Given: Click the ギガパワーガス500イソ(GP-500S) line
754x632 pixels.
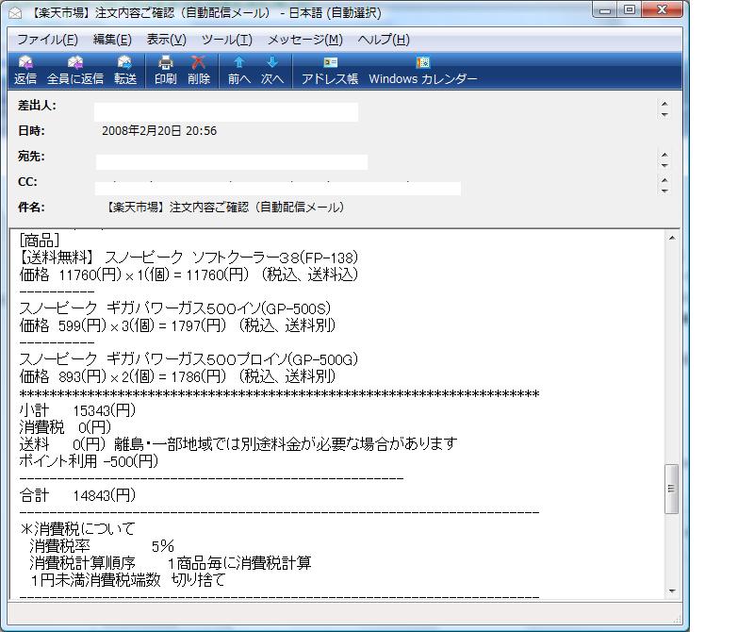Looking at the screenshot, I should click(x=175, y=308).
